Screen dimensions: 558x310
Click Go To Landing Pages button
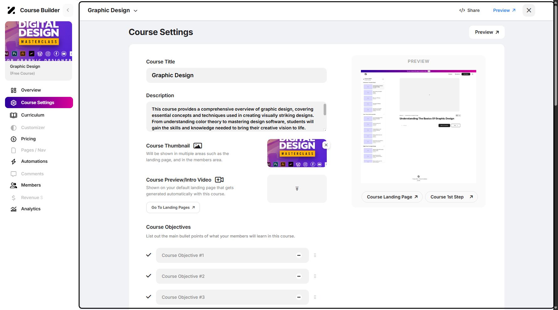pos(173,207)
